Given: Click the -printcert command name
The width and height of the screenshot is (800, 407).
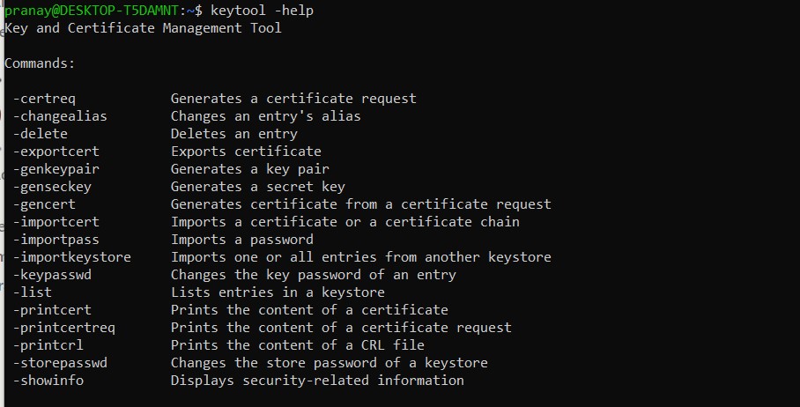Looking at the screenshot, I should coord(52,310).
